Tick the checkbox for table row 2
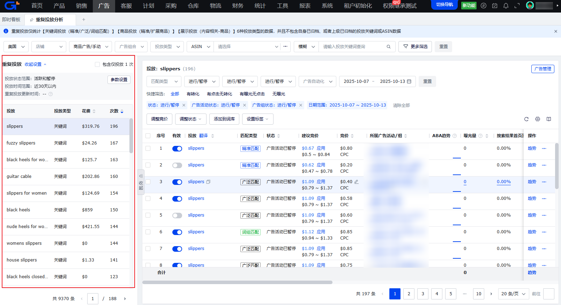This screenshot has height=305, width=561. 148,165
